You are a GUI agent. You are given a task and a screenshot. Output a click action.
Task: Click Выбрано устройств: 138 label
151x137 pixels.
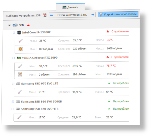tap(23, 16)
